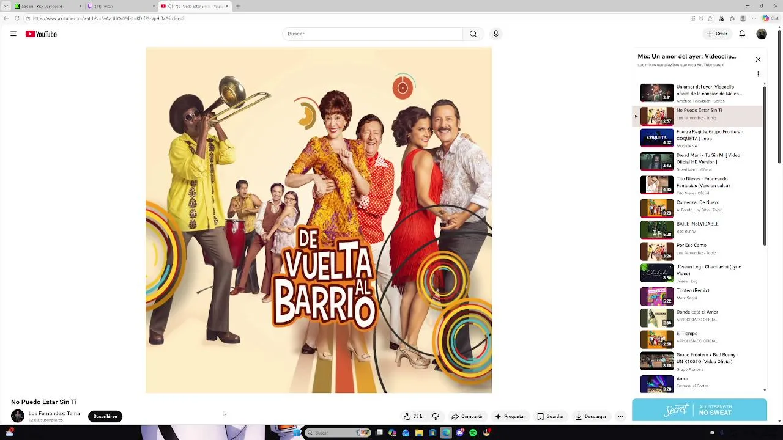Open more actions ellipsis under video

coord(620,416)
